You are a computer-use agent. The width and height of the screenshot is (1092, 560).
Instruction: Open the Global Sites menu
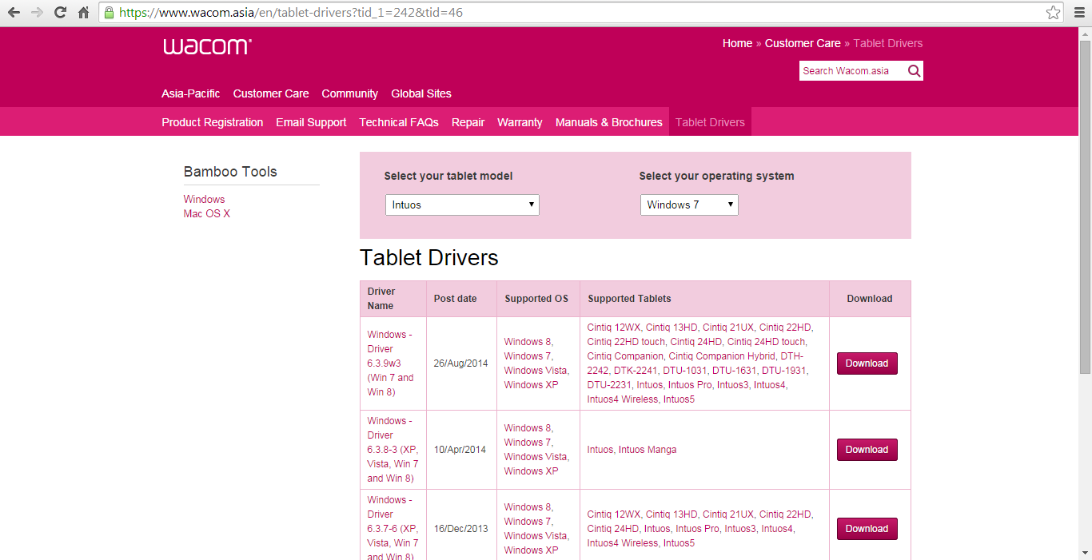(421, 93)
